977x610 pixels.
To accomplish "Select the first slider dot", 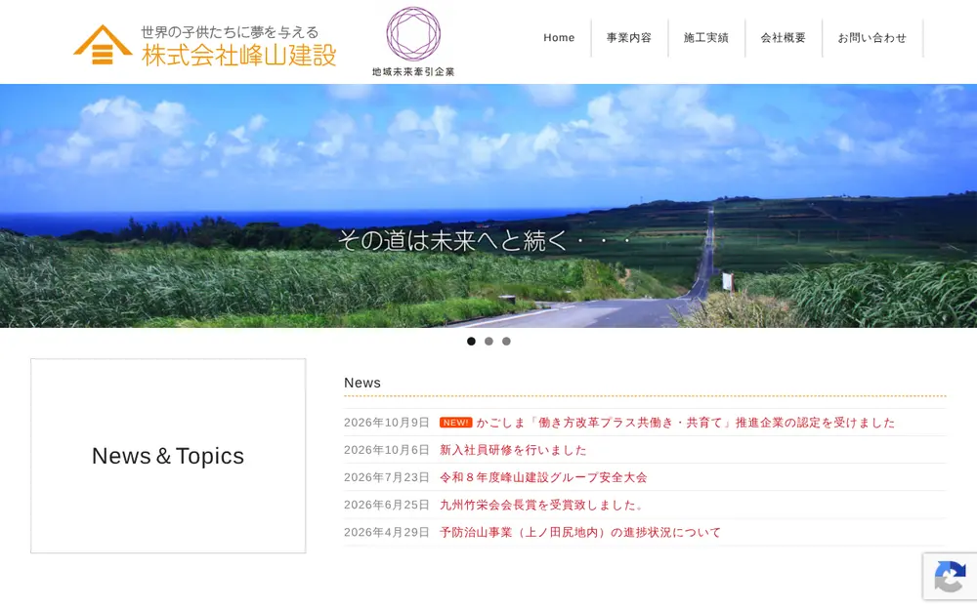I will pyautogui.click(x=471, y=341).
